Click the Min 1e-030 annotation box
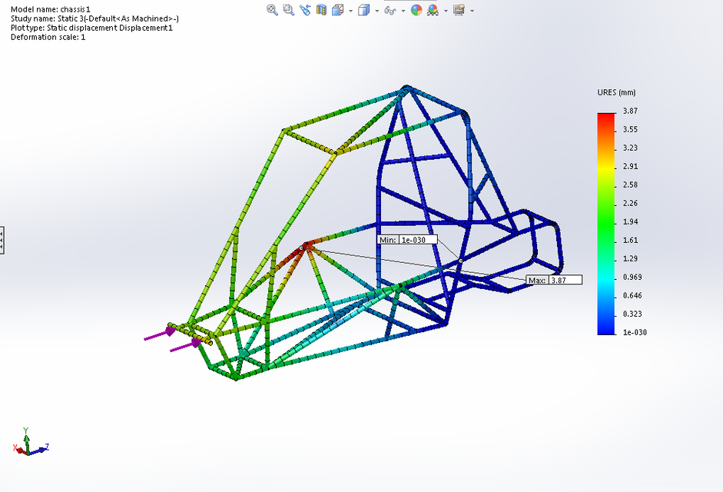This screenshot has width=723, height=492. 408,239
